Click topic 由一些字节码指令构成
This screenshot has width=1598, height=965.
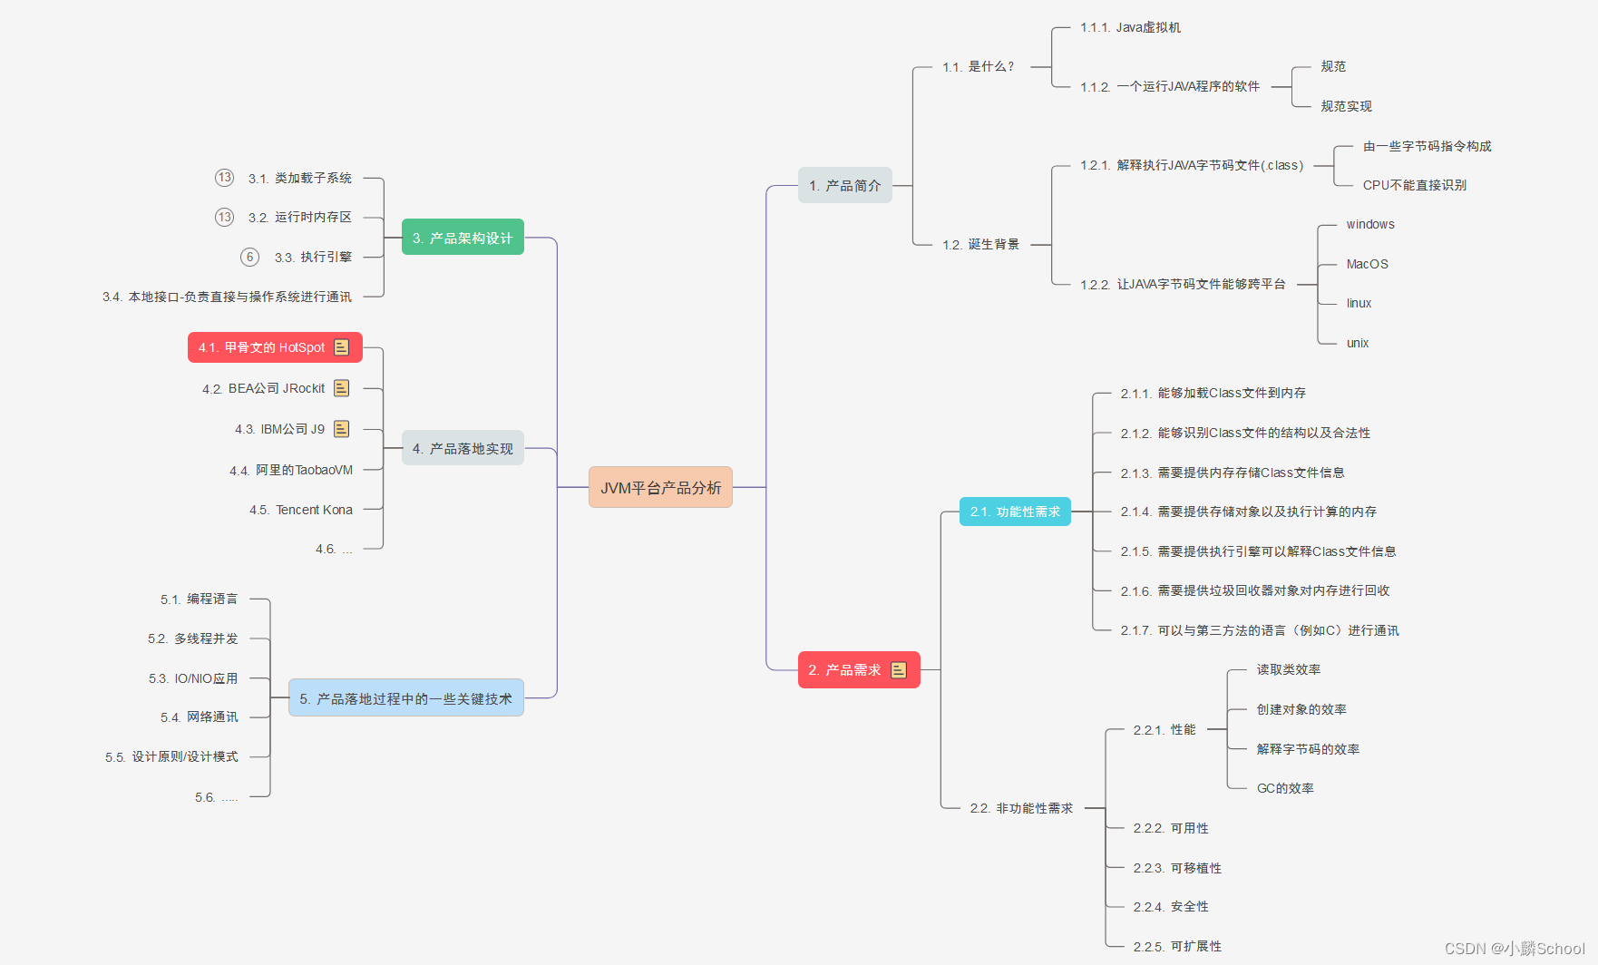[1427, 146]
